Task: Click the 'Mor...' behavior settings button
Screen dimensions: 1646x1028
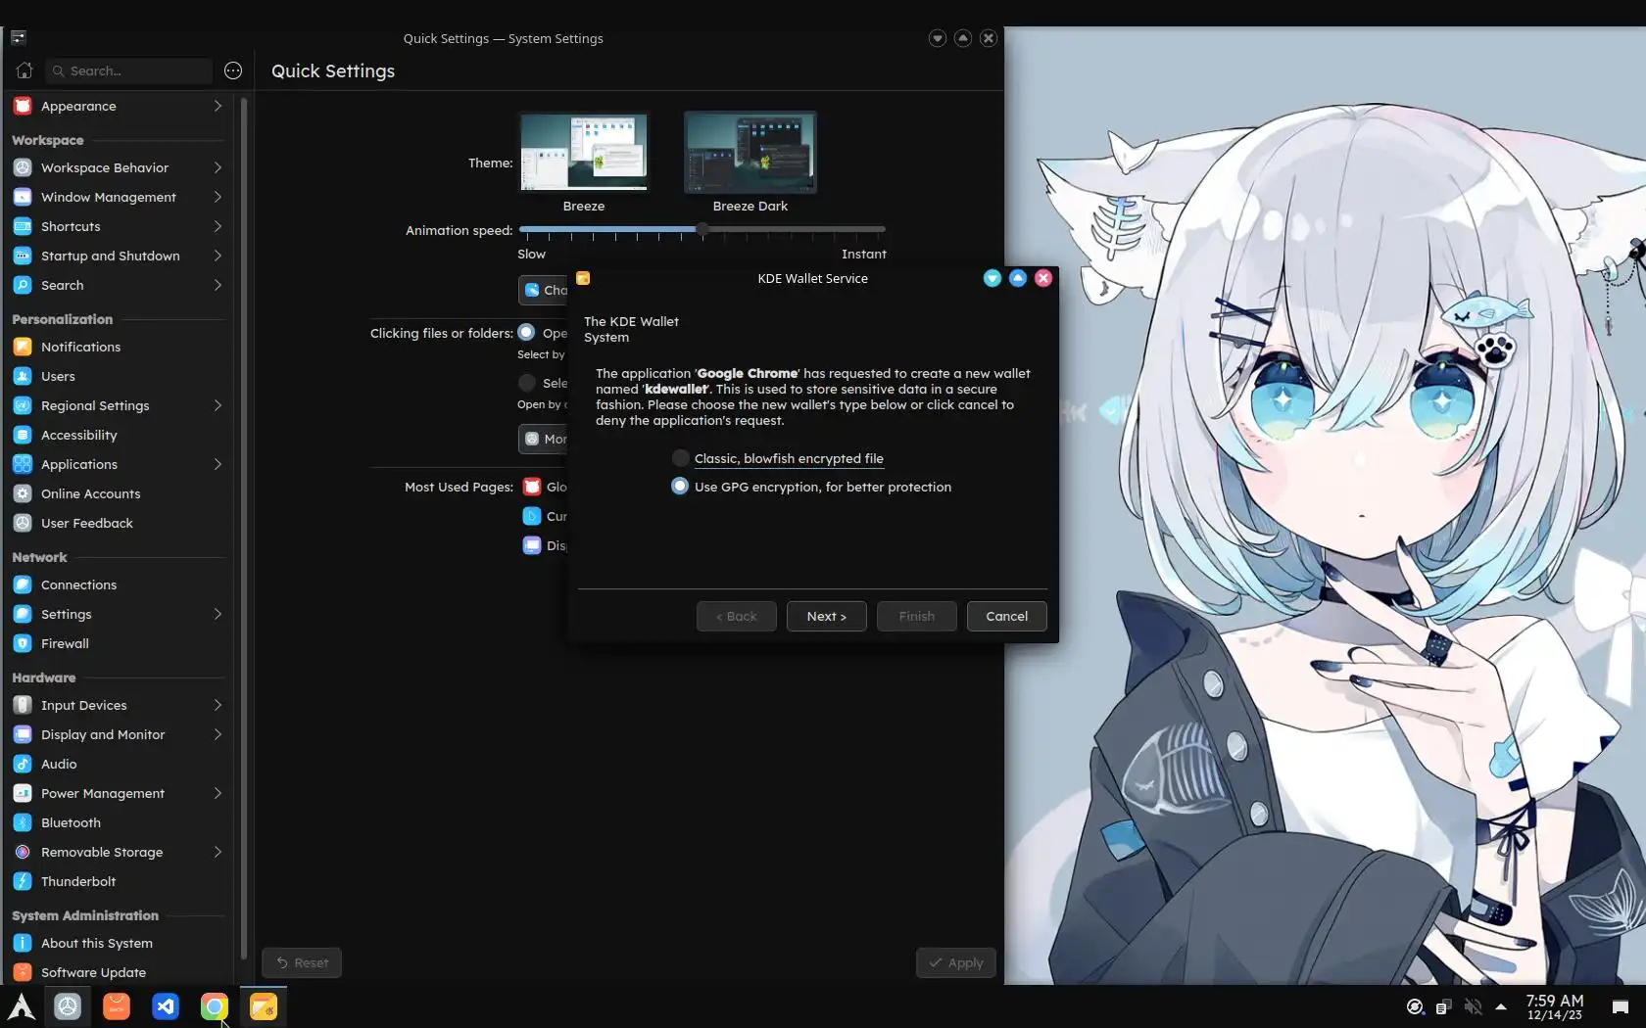Action: 544,439
